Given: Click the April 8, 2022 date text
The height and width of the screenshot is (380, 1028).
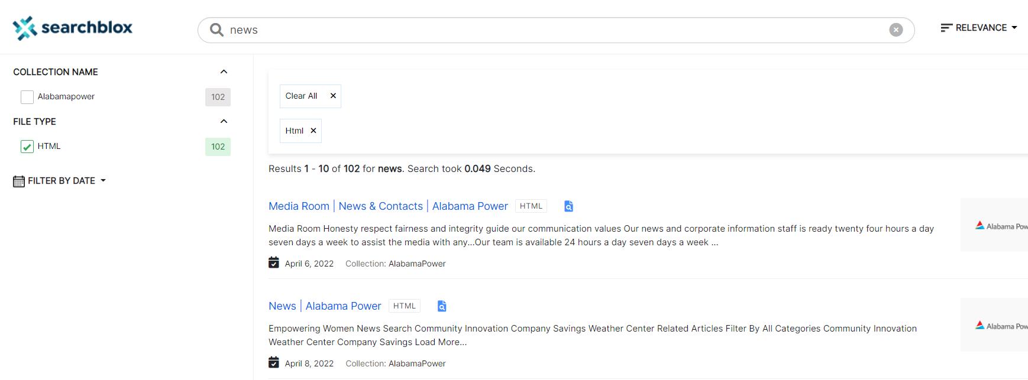Looking at the screenshot, I should (x=309, y=363).
